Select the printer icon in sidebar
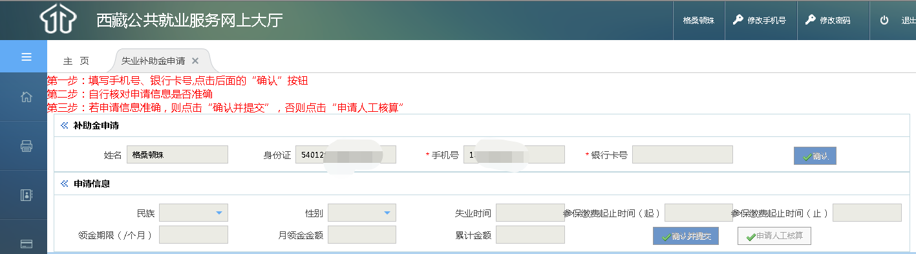 [x=27, y=146]
